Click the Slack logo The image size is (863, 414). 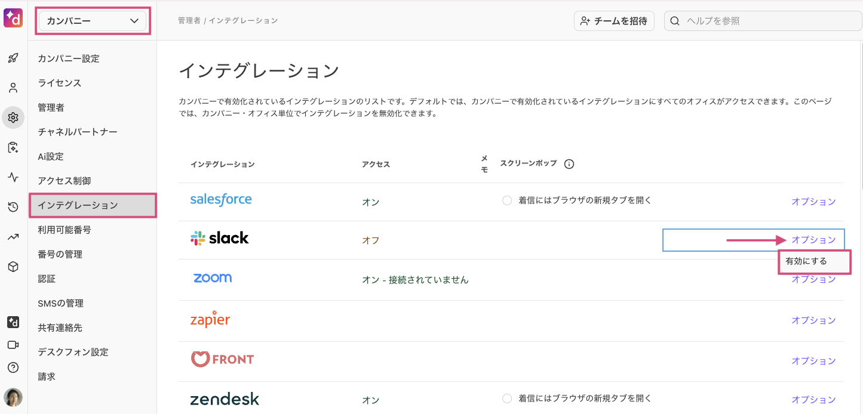[x=219, y=238]
